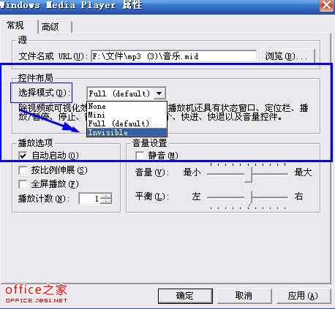Tick the 静音(M) mute checkbox
This screenshot has height=309, width=335.
pyautogui.click(x=140, y=156)
